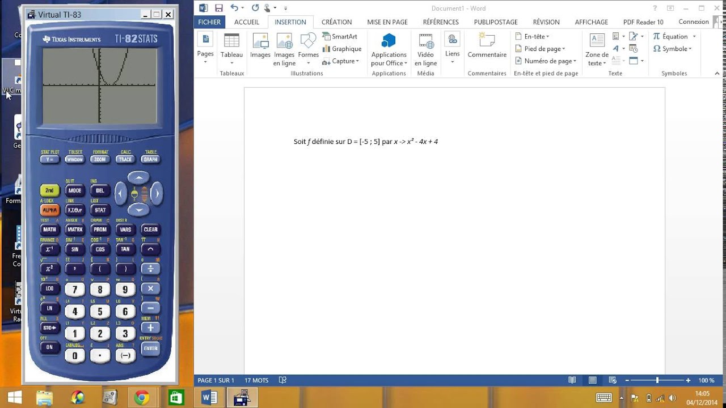Click the 100 % zoom level
Screen dimensions: 726x408
click(x=706, y=380)
